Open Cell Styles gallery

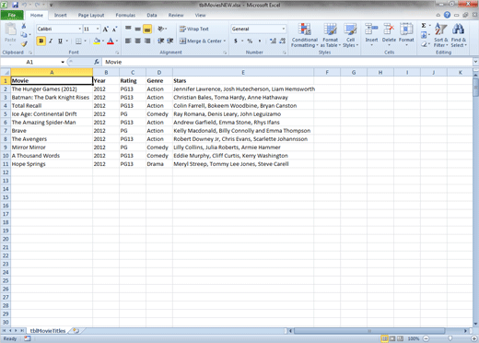point(350,35)
